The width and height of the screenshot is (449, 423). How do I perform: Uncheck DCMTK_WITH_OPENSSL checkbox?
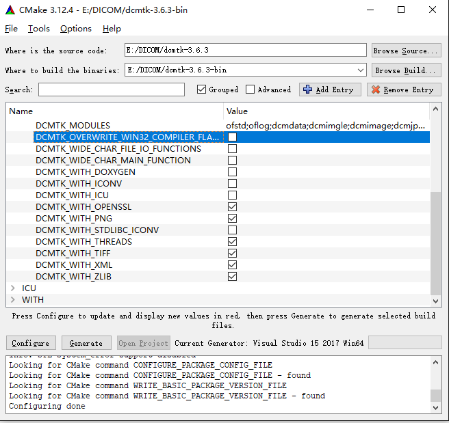[232, 206]
